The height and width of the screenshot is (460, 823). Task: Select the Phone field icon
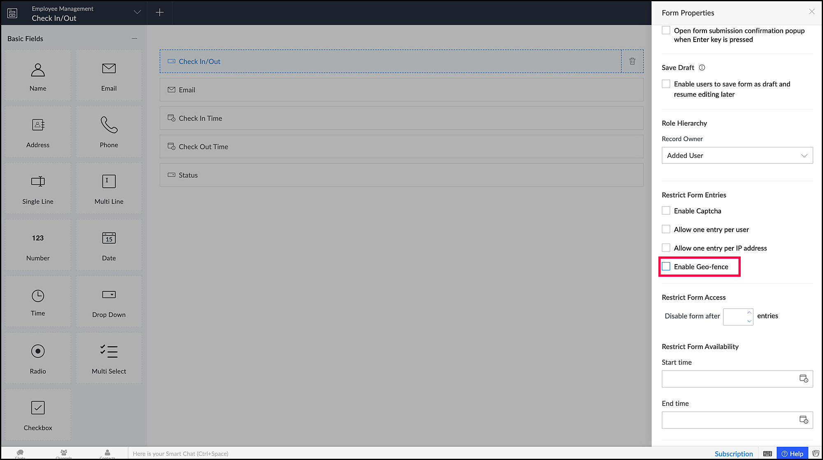pos(109,125)
